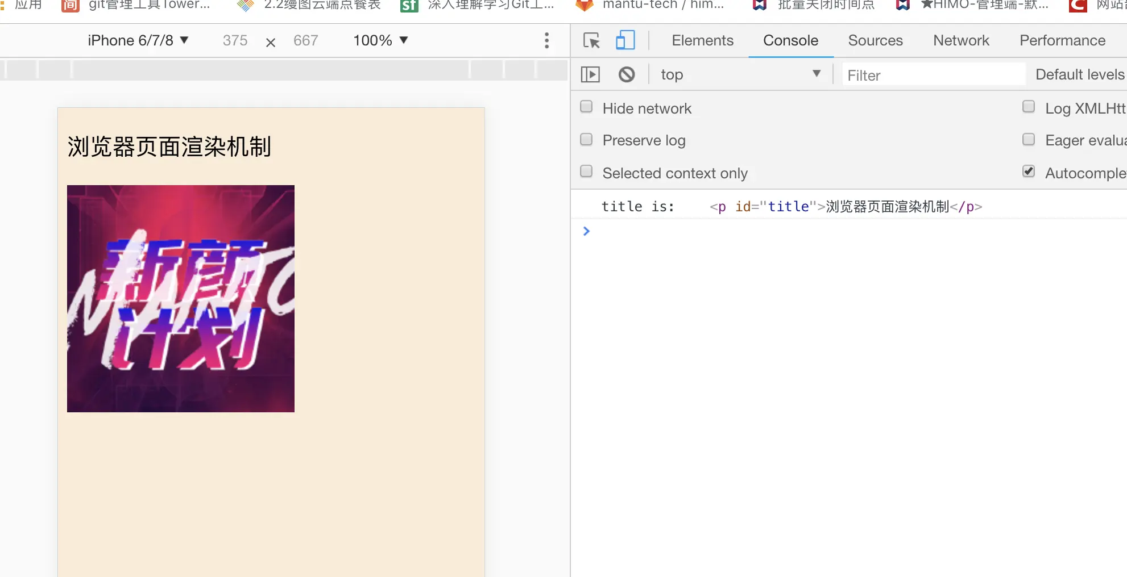This screenshot has height=577, width=1127.
Task: Open the Default levels dropdown
Action: [1081, 74]
